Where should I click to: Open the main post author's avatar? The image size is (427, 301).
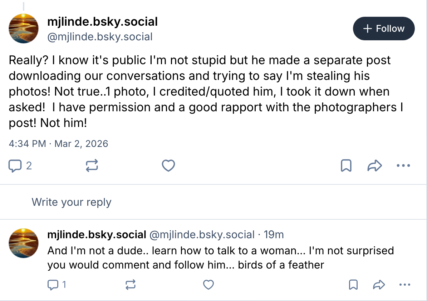point(24,29)
